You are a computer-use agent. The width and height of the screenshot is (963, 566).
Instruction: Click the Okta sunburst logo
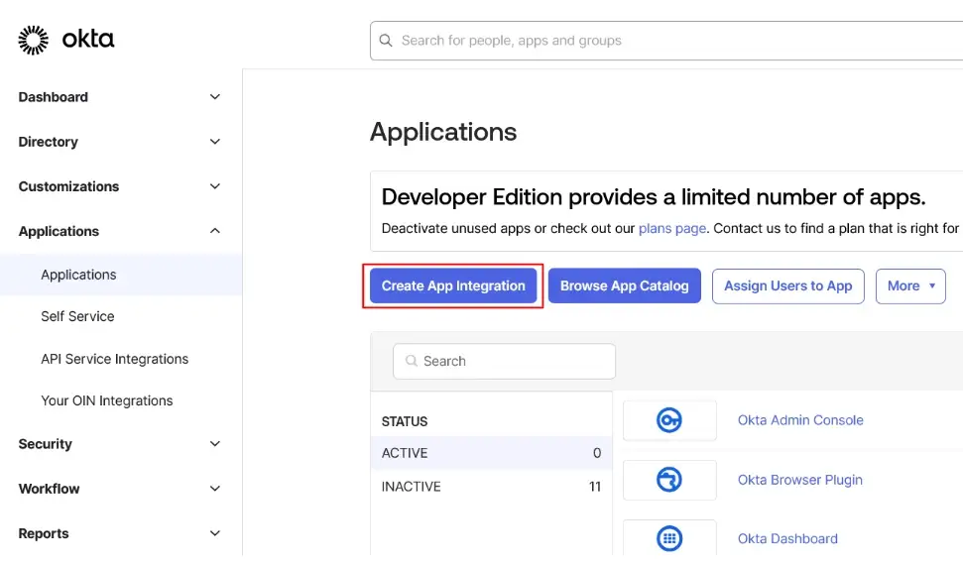click(33, 40)
